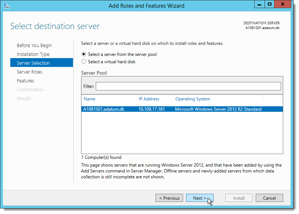Maximize the wizard window
Image resolution: width=299 pixels, height=214 pixels.
(269, 4)
